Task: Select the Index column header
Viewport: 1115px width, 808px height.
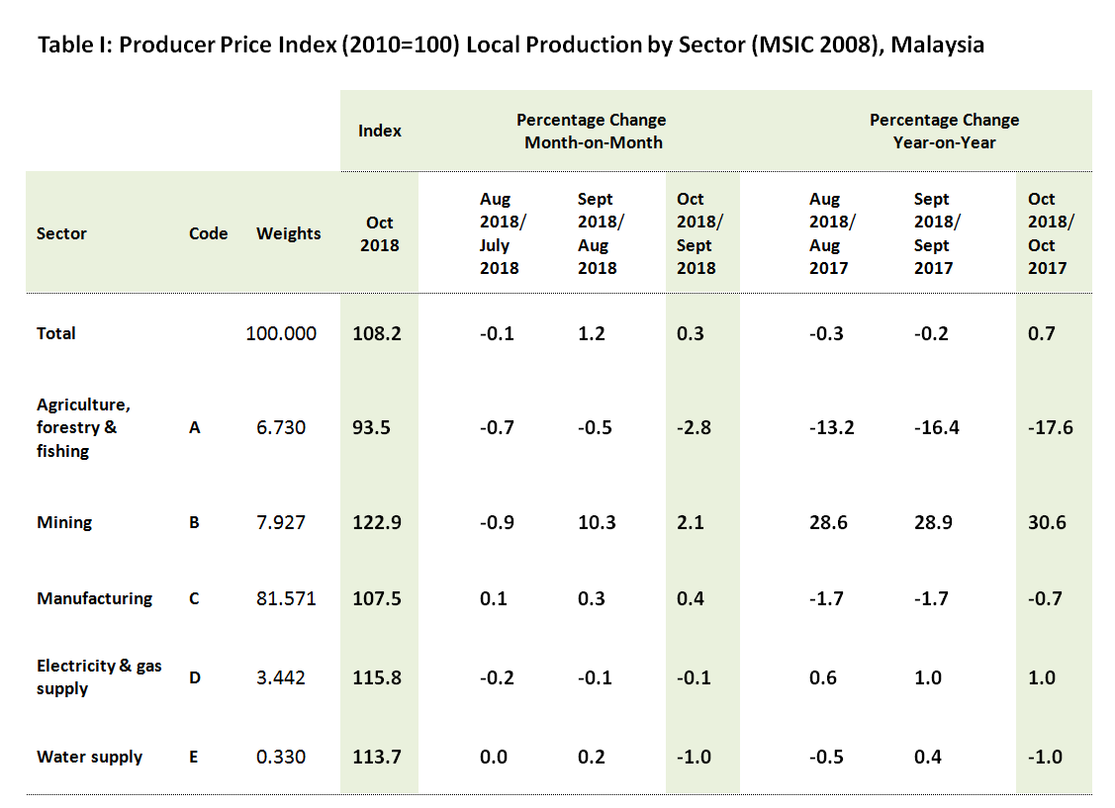Action: pos(379,131)
